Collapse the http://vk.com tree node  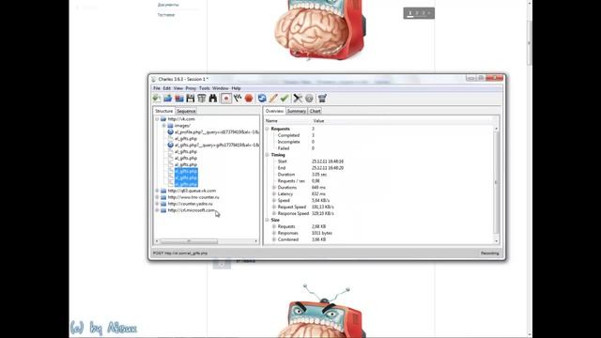click(157, 119)
